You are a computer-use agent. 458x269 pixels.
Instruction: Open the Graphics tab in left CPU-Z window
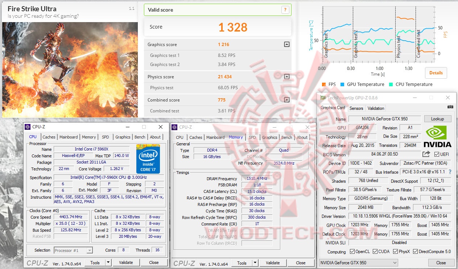pyautogui.click(x=123, y=137)
